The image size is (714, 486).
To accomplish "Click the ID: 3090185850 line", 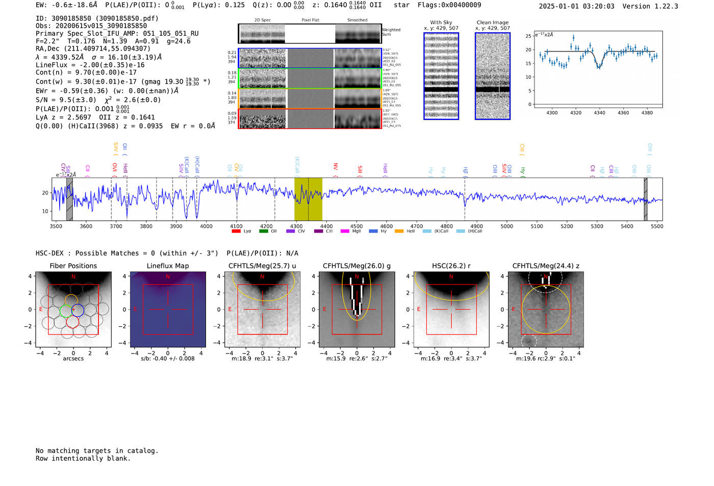I will 97,18.
